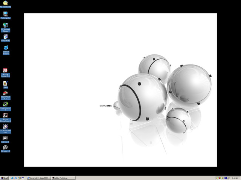Switch to Adobe Photoshop taskbar button
The width and height of the screenshot is (241, 180).
[x=64, y=178]
